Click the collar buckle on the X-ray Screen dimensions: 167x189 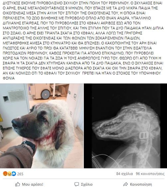pyautogui.click(x=144, y=135)
